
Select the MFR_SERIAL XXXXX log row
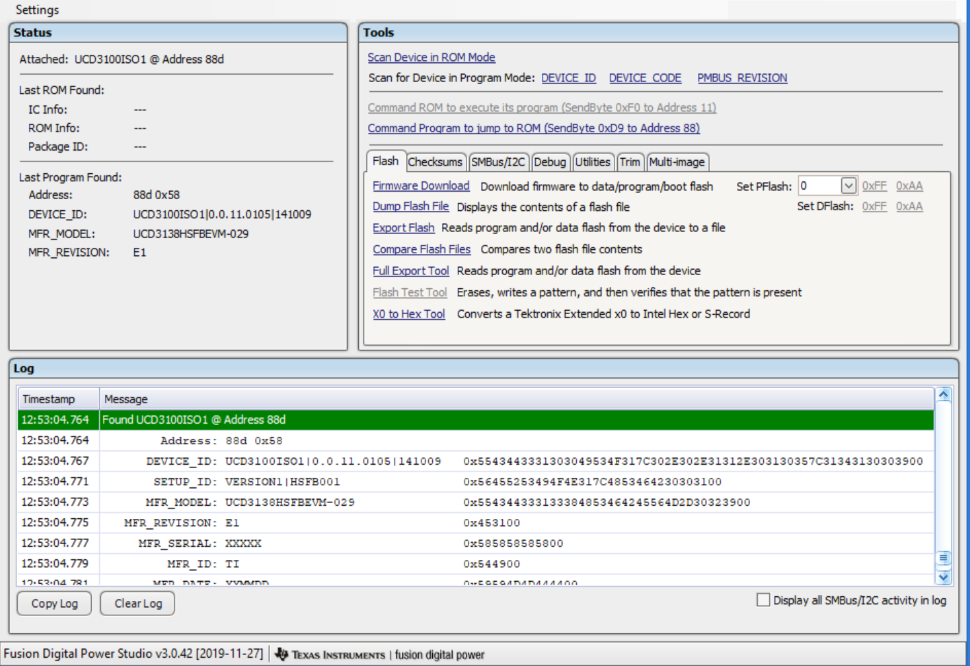pos(475,543)
